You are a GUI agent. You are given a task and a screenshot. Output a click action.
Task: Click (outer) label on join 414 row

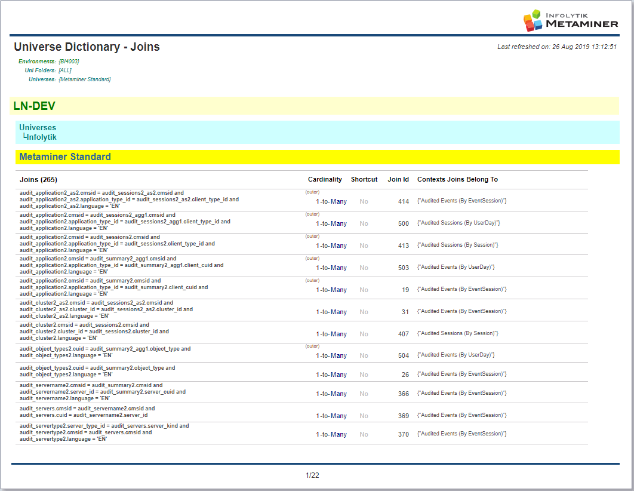[312, 192]
